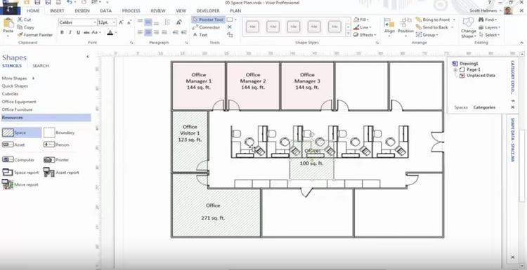Image resolution: width=527 pixels, height=270 pixels.
Task: Open the Font Color red A swatch
Action: click(110, 32)
